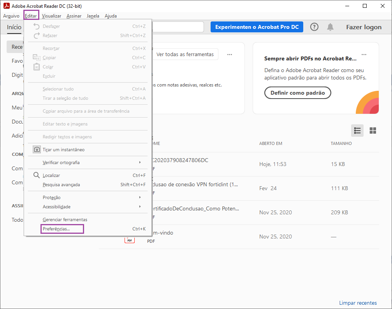Click the Fev 24 date cell

268,189
